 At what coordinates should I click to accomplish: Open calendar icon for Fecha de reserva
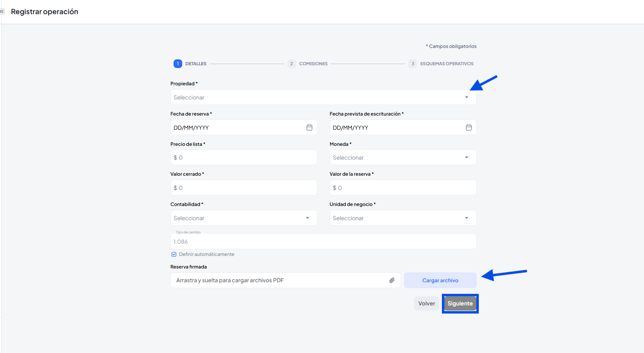(309, 127)
